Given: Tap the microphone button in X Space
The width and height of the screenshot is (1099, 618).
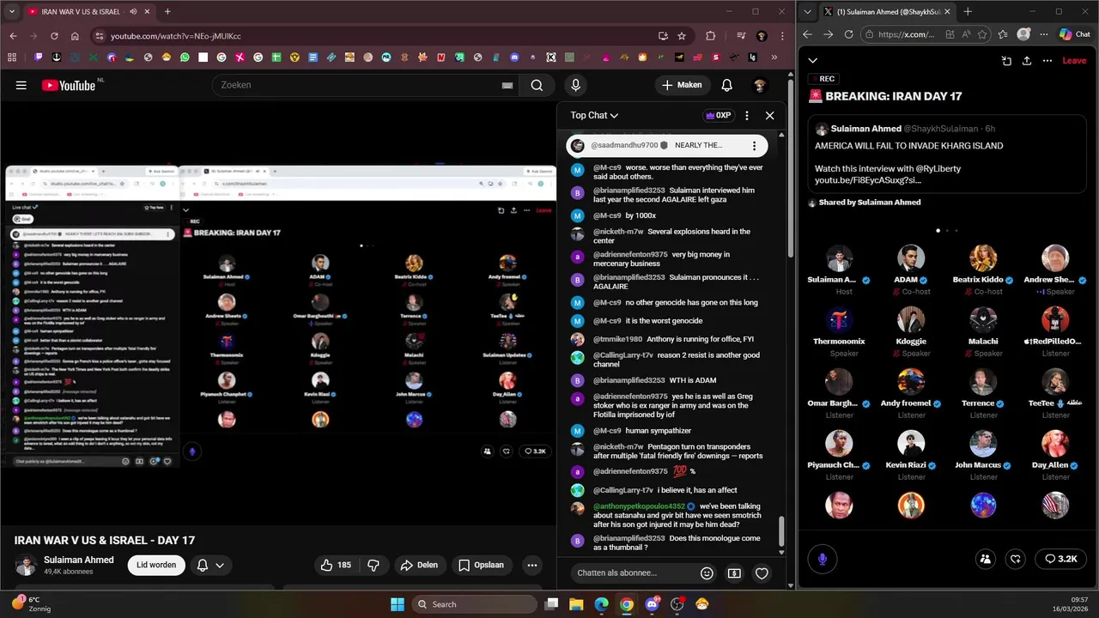Looking at the screenshot, I should pos(822,559).
